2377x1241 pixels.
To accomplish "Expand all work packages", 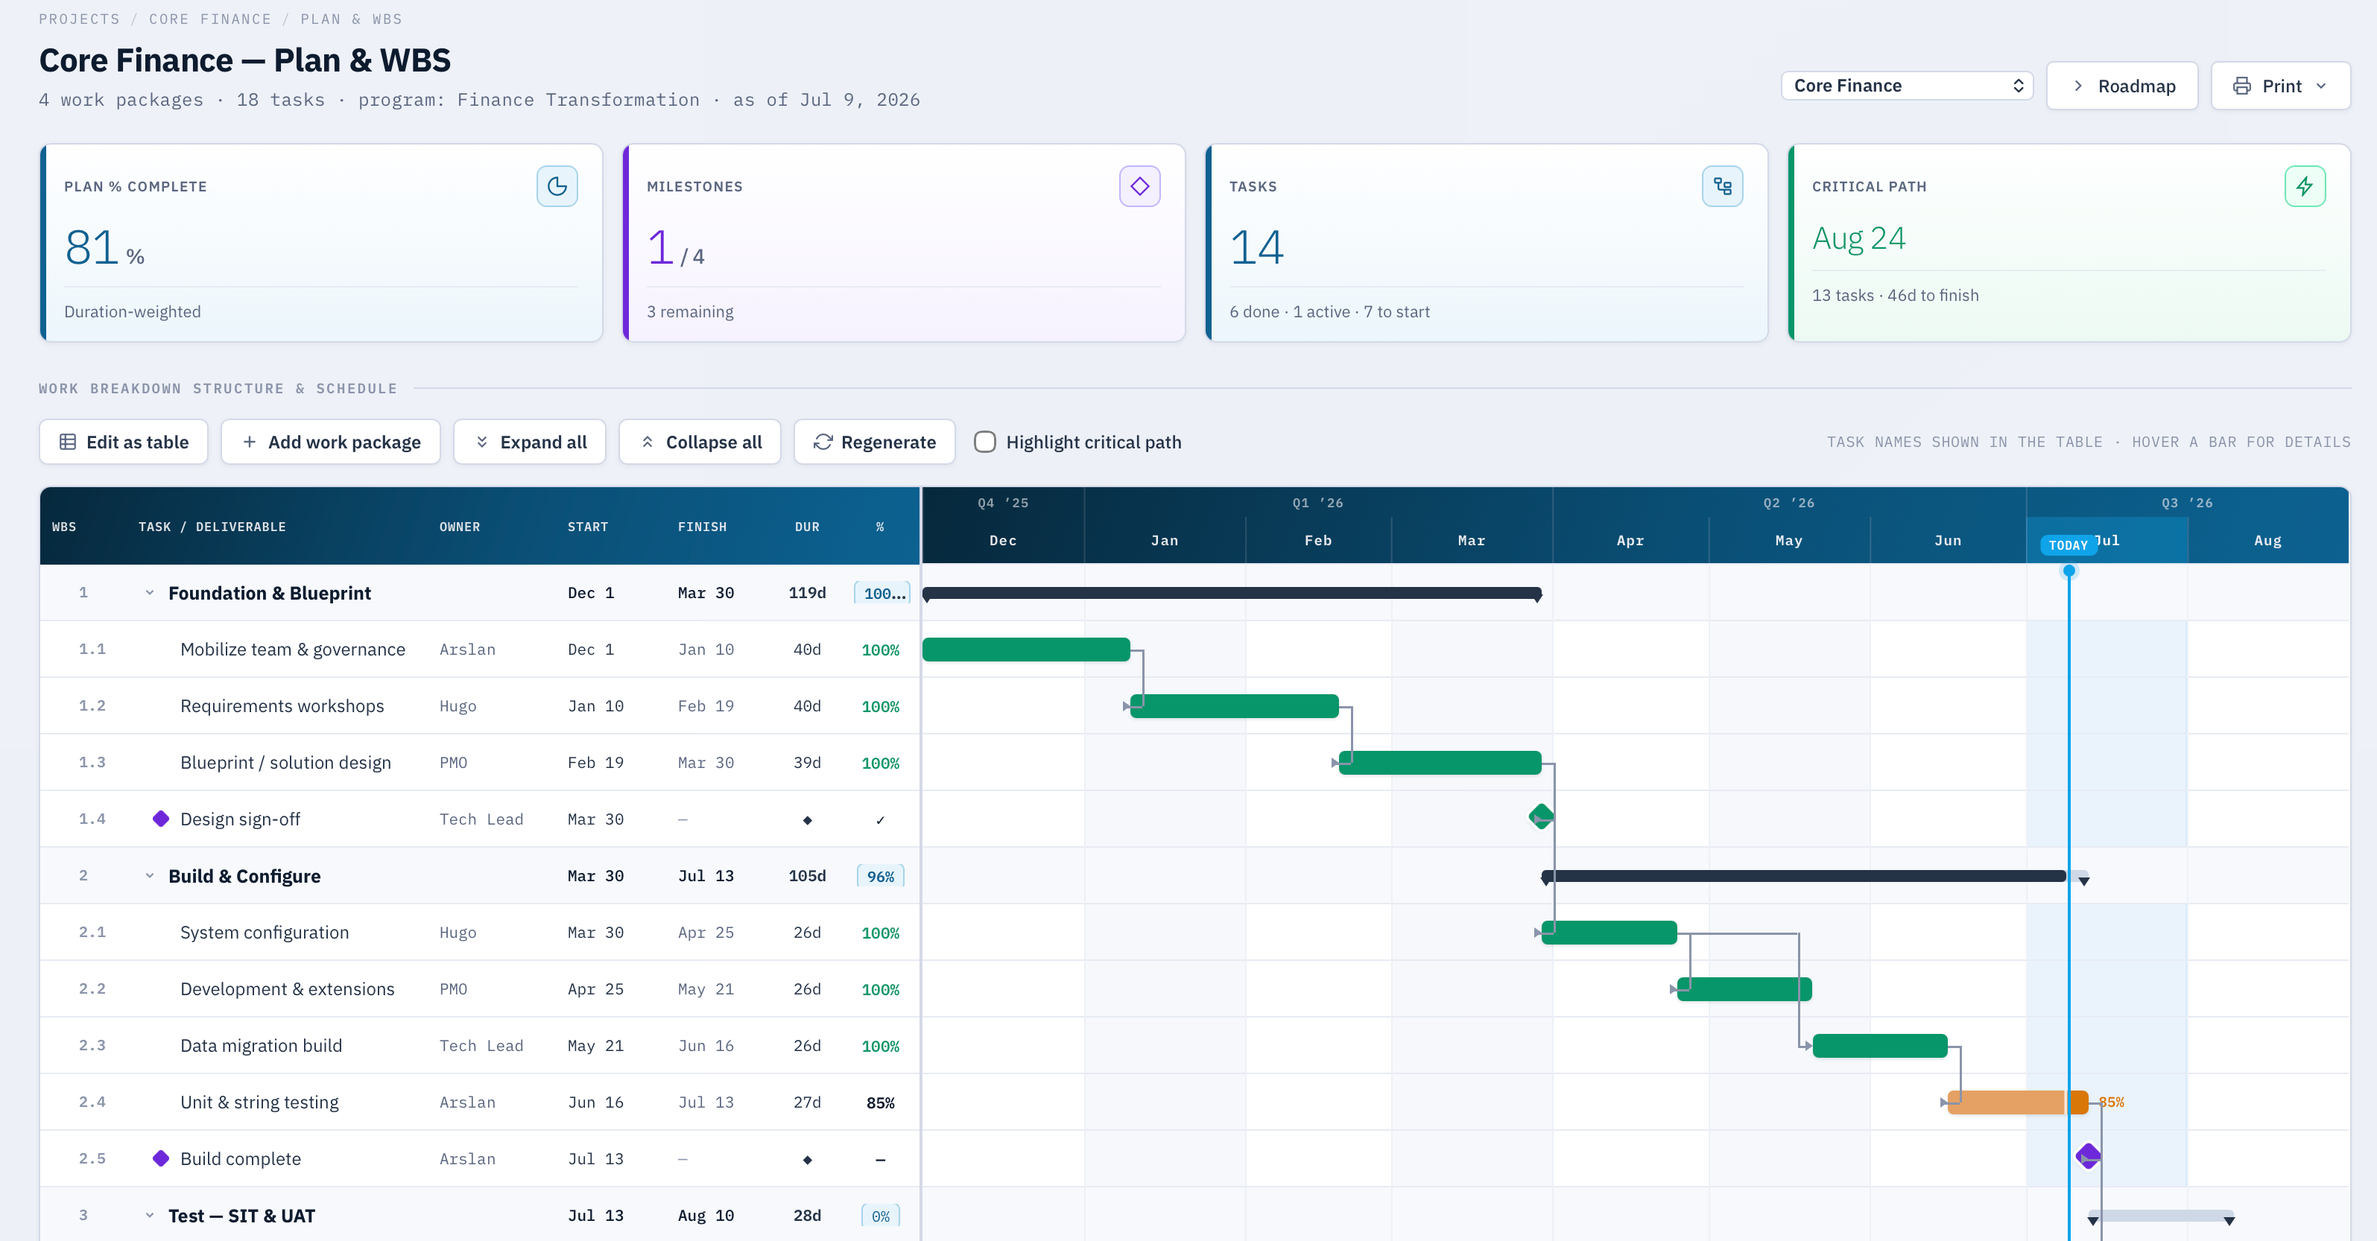I will click(530, 442).
